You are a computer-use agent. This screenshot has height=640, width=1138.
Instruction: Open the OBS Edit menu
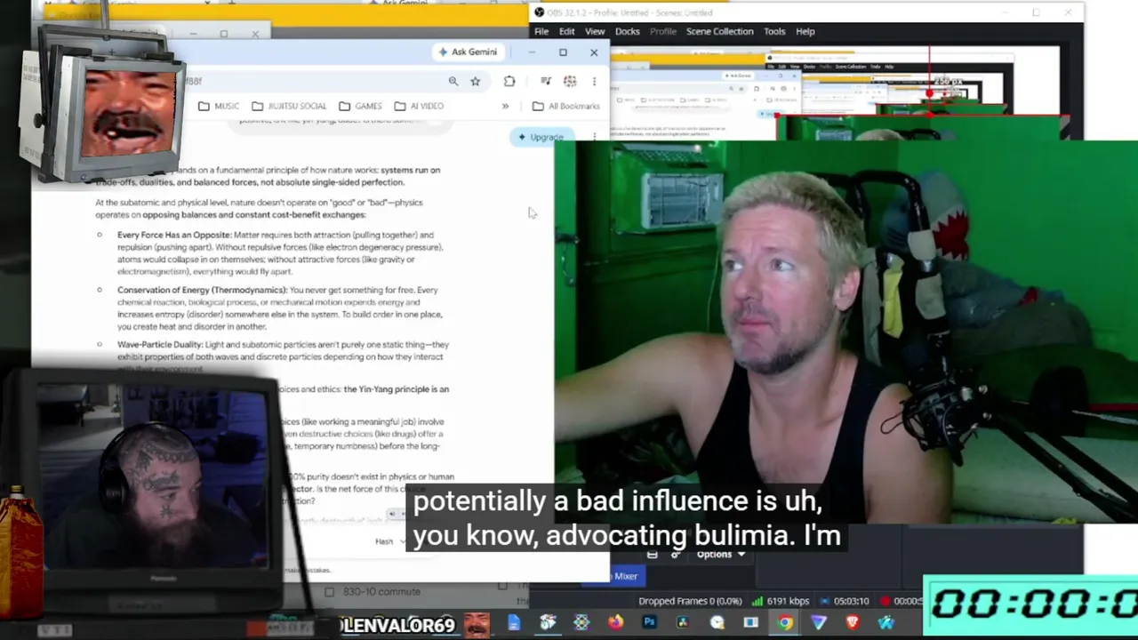tap(567, 31)
